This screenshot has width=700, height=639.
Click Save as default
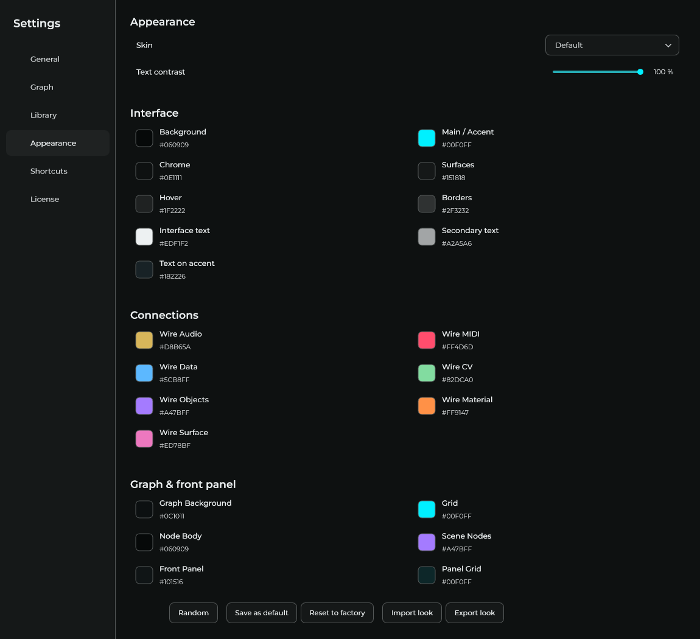click(262, 613)
